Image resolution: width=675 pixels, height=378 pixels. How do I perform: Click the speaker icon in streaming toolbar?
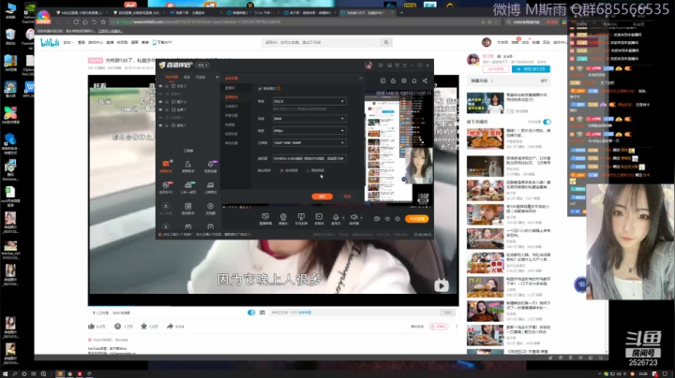pyautogui.click(x=353, y=217)
